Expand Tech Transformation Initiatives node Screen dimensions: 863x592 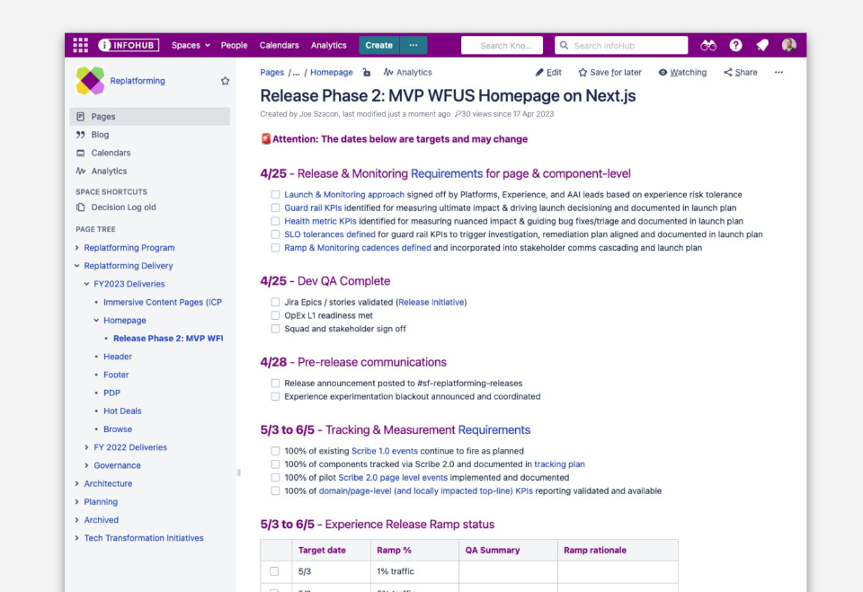[77, 538]
